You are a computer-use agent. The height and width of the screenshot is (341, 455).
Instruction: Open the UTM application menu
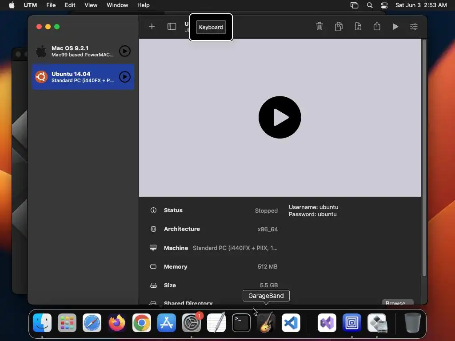[30, 5]
